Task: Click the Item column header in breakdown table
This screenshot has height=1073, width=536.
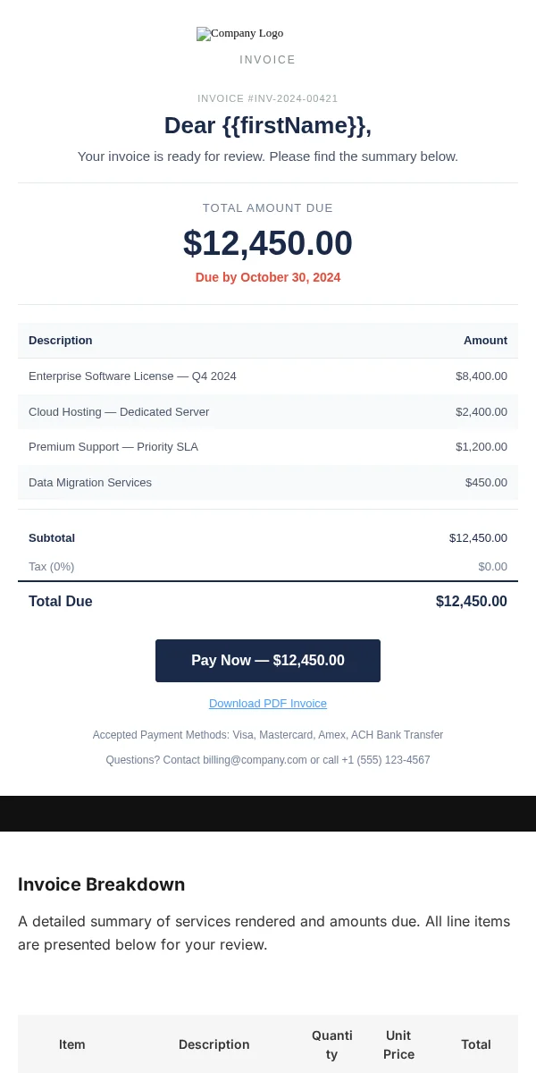Action: [x=72, y=1044]
